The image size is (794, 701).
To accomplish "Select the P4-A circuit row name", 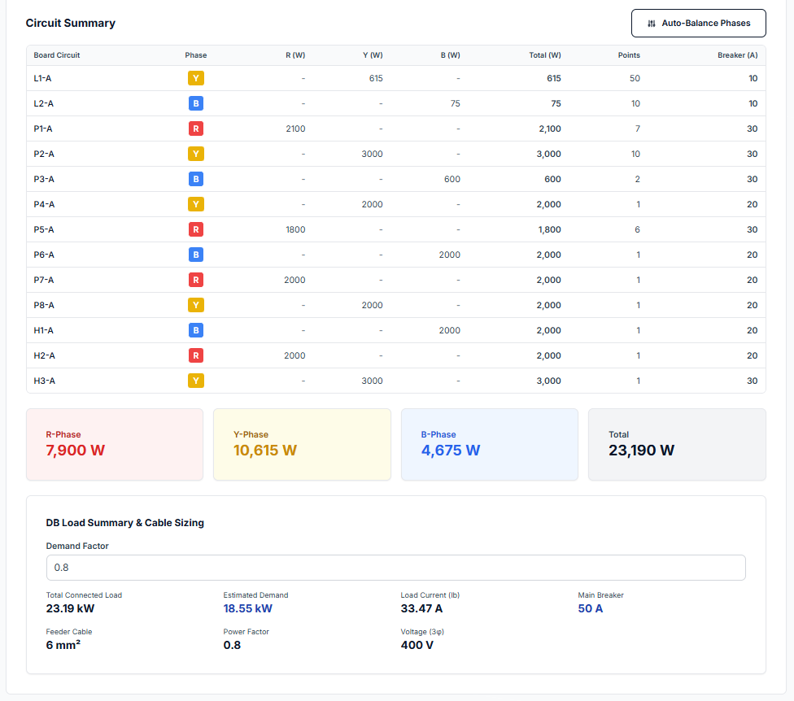I will coord(44,204).
